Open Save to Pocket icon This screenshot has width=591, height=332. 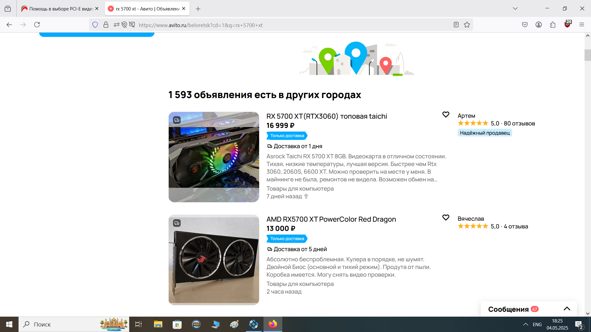coord(525,25)
